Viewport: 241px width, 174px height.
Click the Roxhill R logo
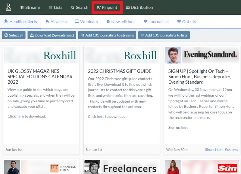9,7
